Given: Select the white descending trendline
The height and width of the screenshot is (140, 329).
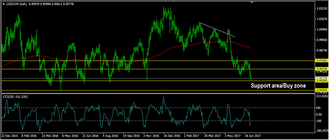Looking at the screenshot, I should pyautogui.click(x=217, y=30).
